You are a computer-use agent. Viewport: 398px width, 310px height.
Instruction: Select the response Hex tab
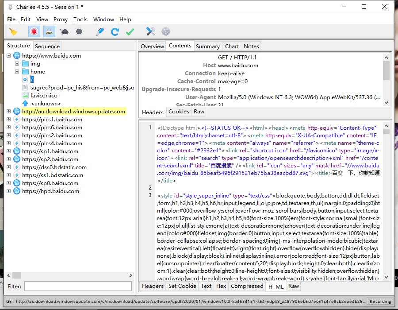pyautogui.click(x=221, y=286)
